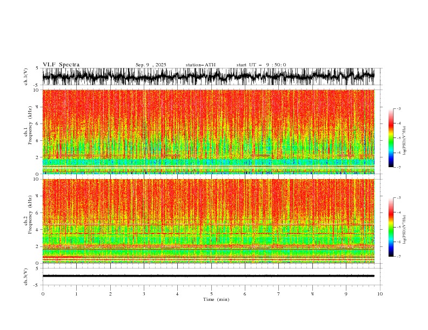
Task: Click the ch.1 colorbar "-7" label
Action: tap(399, 167)
